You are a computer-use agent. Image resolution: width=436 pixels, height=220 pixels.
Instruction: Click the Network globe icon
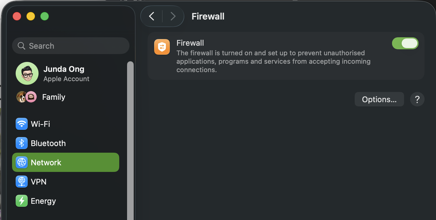(22, 163)
